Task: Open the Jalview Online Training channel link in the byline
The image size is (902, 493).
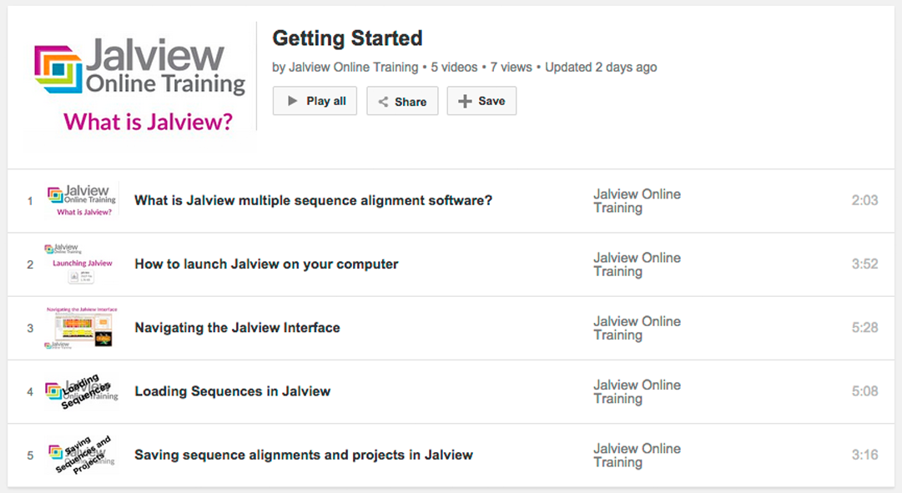Action: point(353,68)
